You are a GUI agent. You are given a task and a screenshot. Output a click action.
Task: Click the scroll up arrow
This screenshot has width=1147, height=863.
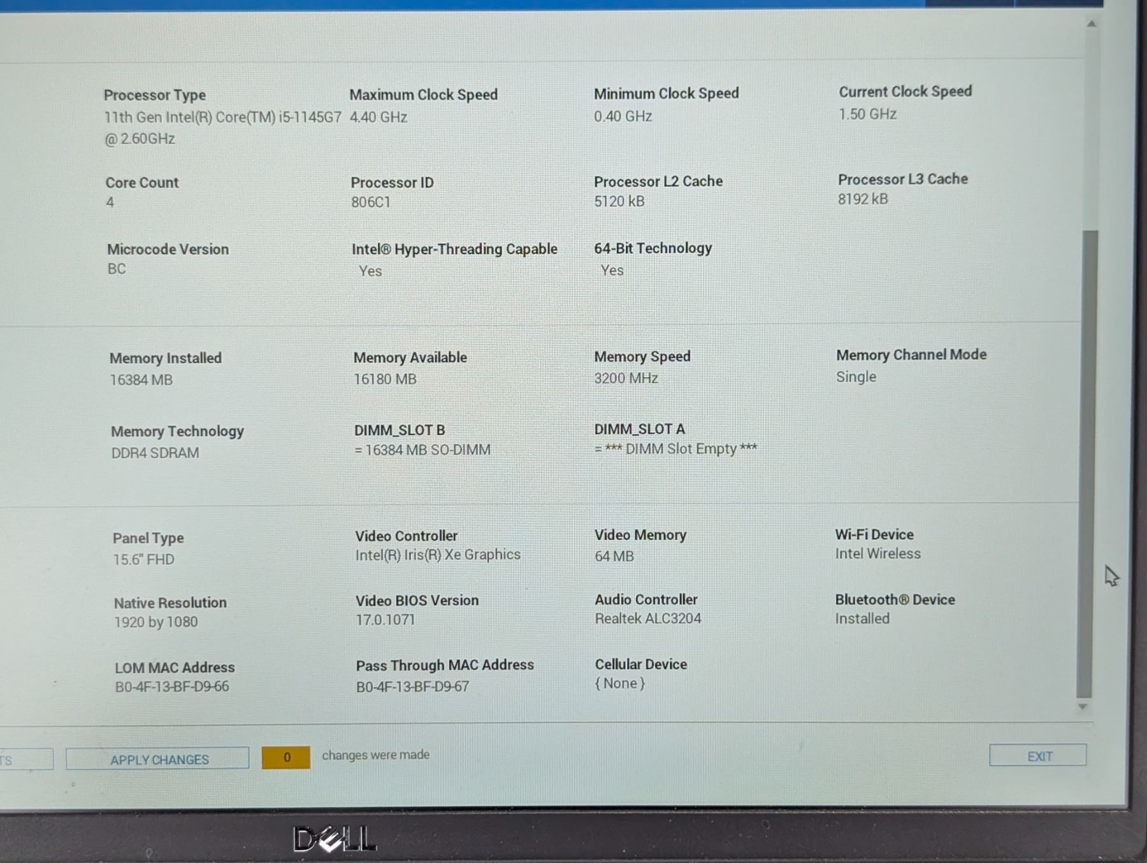coord(1091,24)
